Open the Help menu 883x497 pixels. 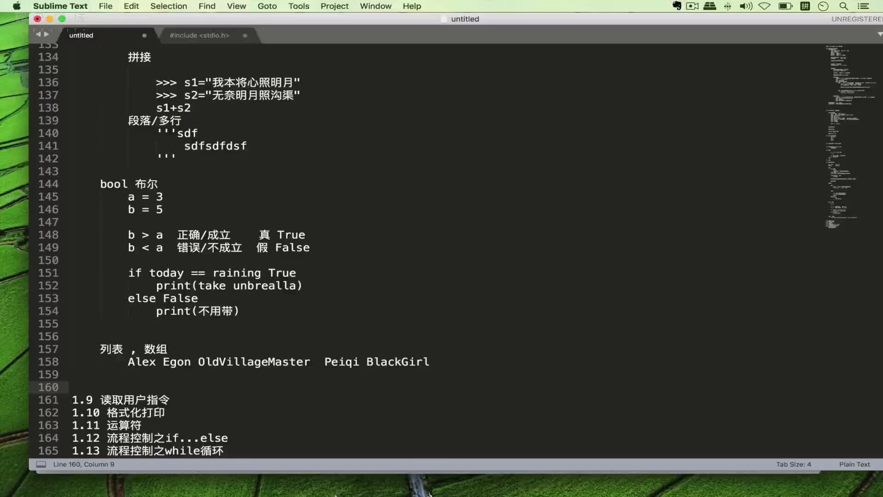coord(412,6)
